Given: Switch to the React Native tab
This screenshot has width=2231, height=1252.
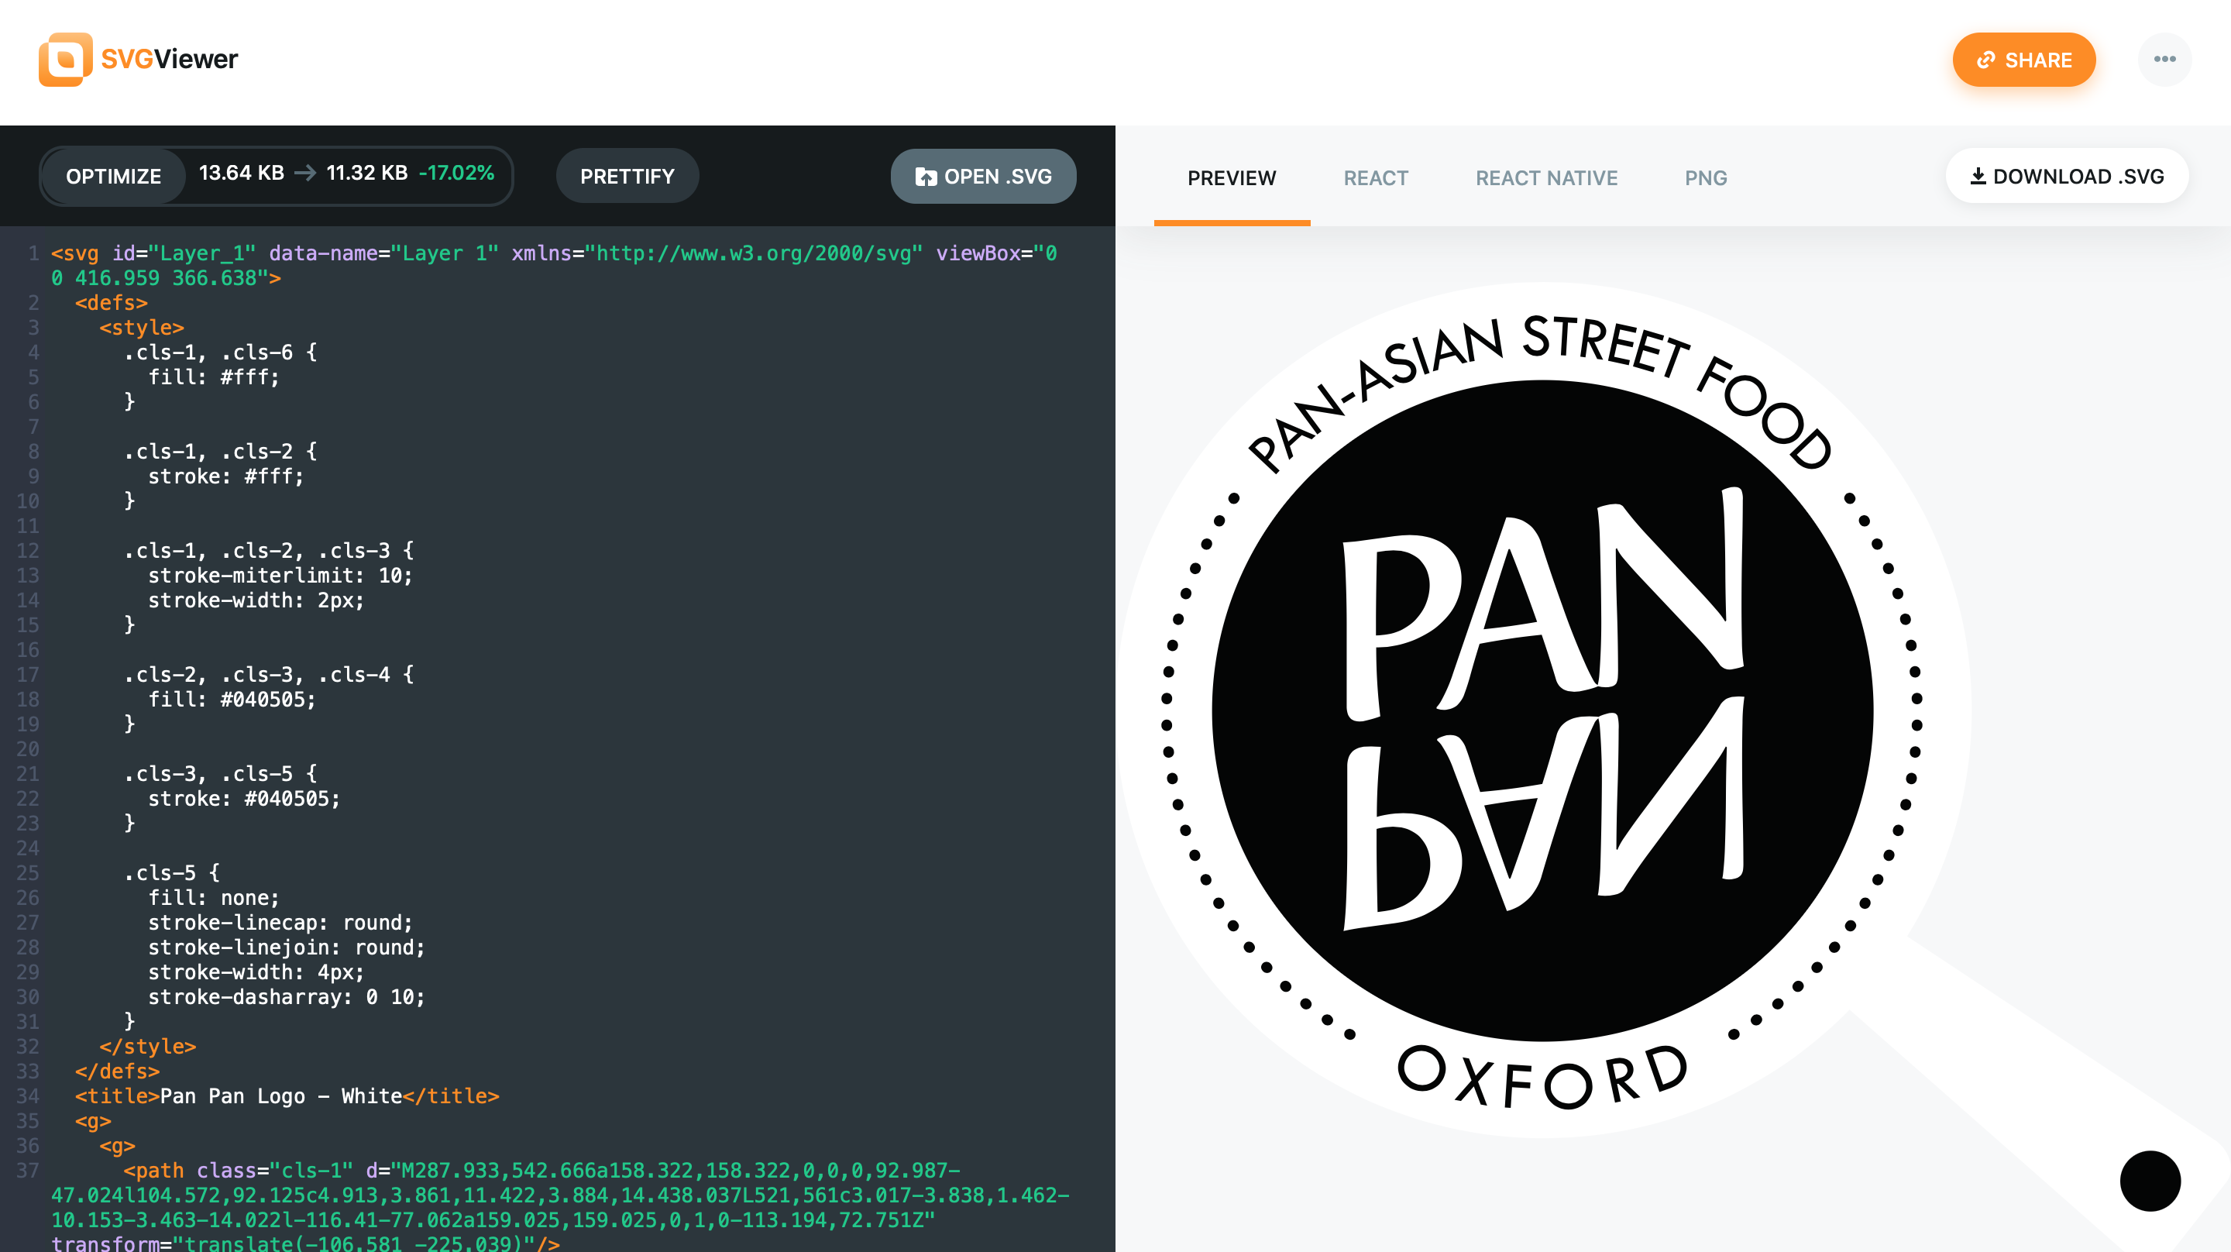Looking at the screenshot, I should 1546,177.
